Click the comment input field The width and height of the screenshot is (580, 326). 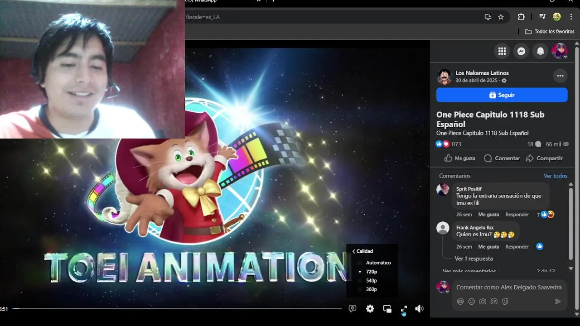[x=509, y=288]
